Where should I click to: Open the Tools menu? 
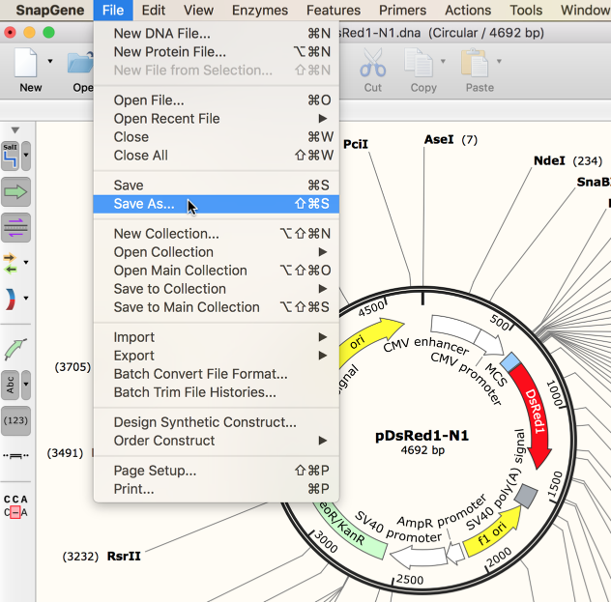coord(526,10)
